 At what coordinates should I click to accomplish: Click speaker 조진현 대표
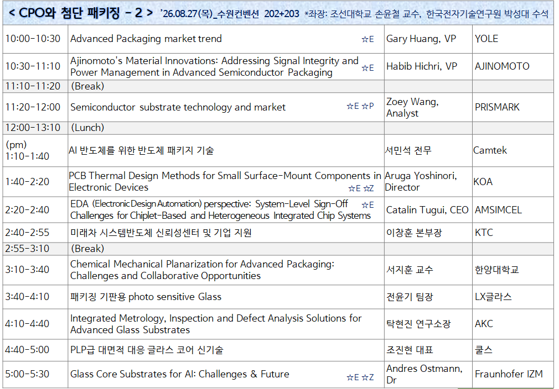tap(410, 350)
